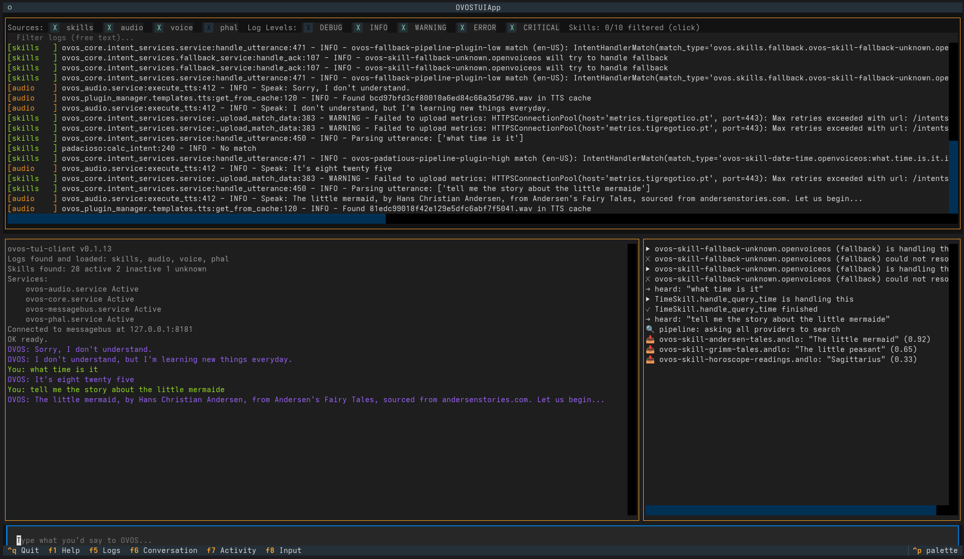Click "You: tell me the story about the little mermaide"
Image resolution: width=964 pixels, height=559 pixels.
tap(116, 390)
